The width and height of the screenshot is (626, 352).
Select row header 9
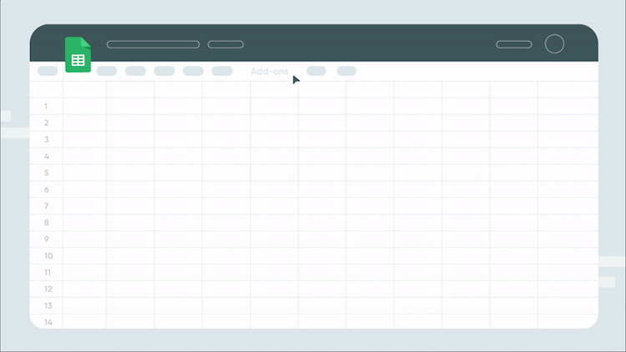46,239
